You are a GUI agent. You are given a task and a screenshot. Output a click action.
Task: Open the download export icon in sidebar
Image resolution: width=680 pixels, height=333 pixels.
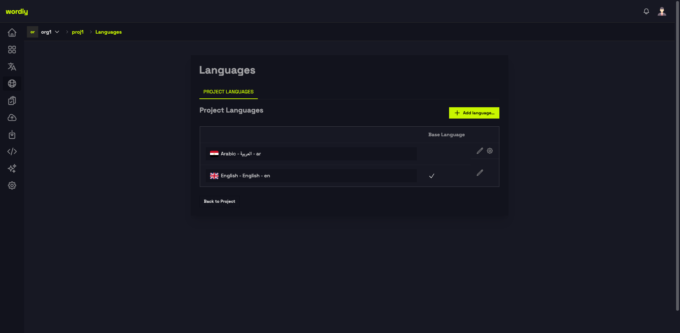12,134
